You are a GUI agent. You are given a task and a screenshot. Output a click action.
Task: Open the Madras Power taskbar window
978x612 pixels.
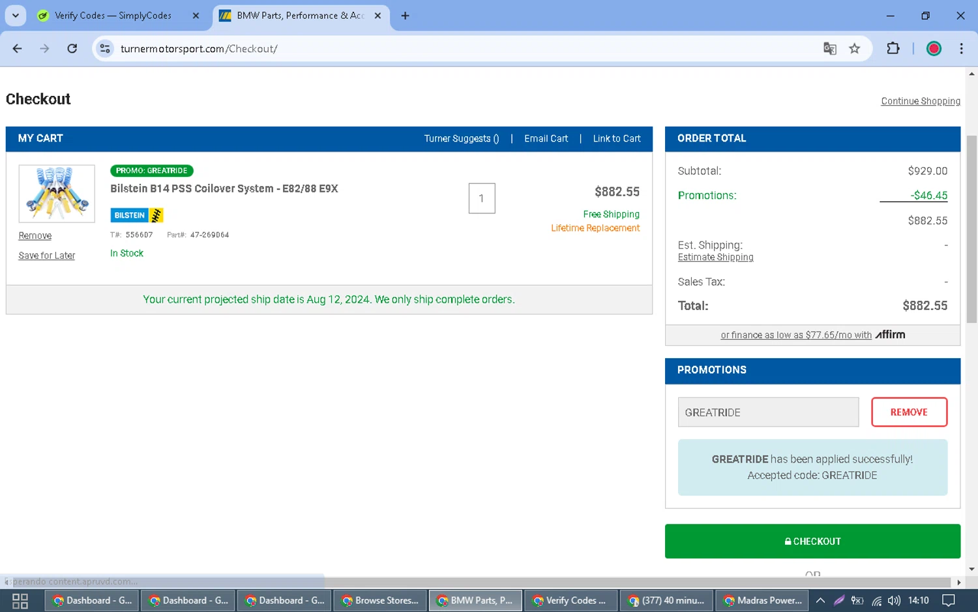[x=762, y=601]
